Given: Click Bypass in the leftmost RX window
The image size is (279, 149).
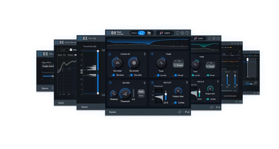Looking at the screenshot, I should point(45,88).
